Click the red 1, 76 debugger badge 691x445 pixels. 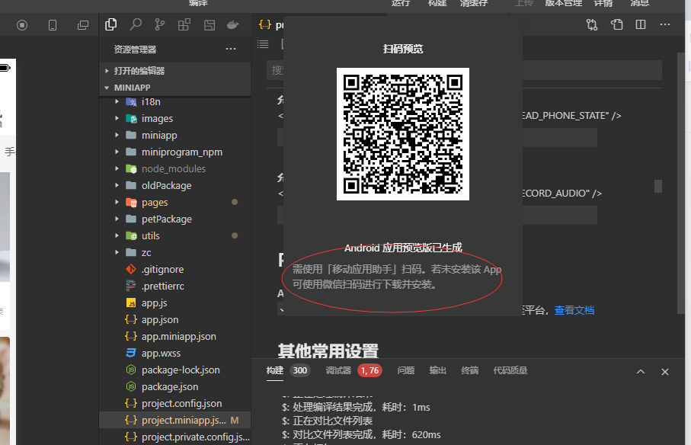point(369,370)
